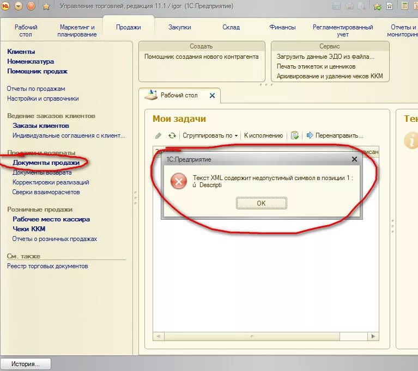418x371 pixels.
Task: Open Сверки взаиморасчетов
Action: click(46, 192)
